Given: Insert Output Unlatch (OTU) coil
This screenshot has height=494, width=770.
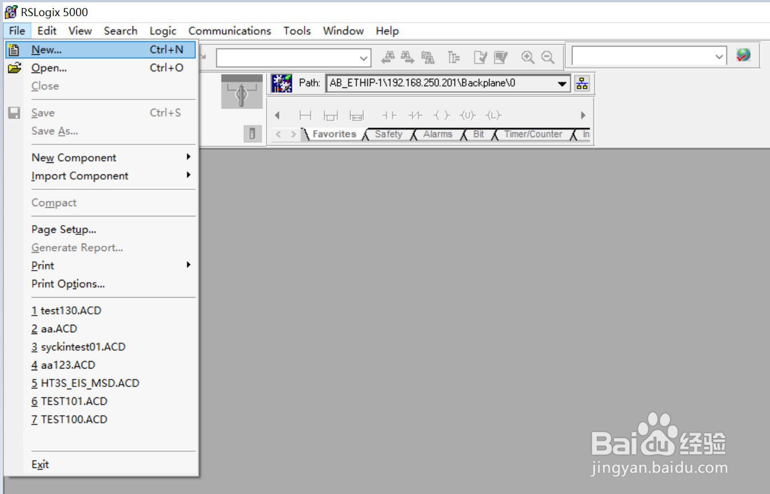Looking at the screenshot, I should pos(467,116).
